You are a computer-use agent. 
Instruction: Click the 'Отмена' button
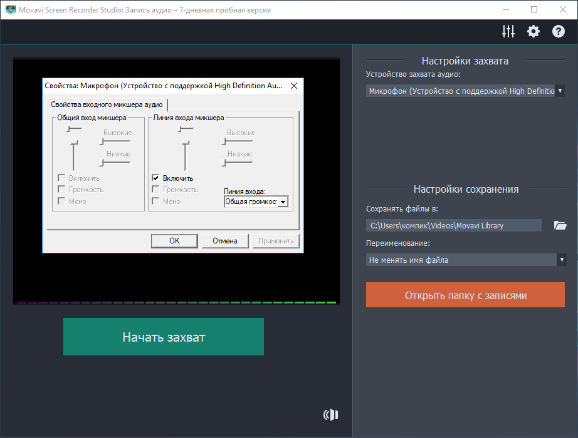point(225,241)
